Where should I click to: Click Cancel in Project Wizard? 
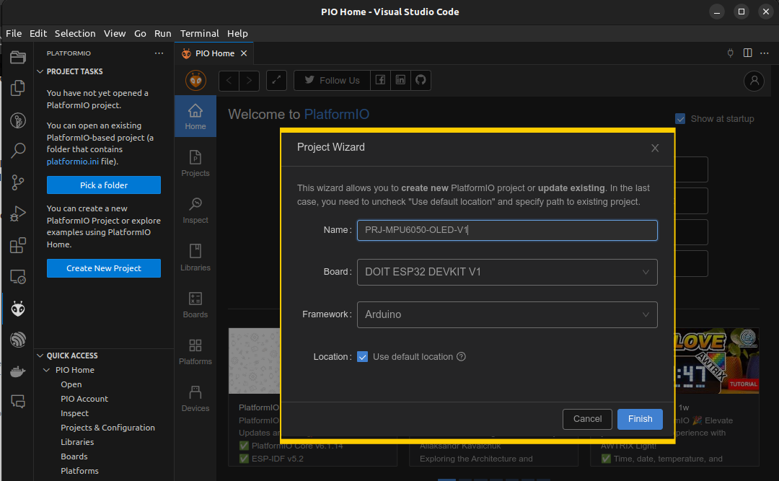(x=587, y=419)
